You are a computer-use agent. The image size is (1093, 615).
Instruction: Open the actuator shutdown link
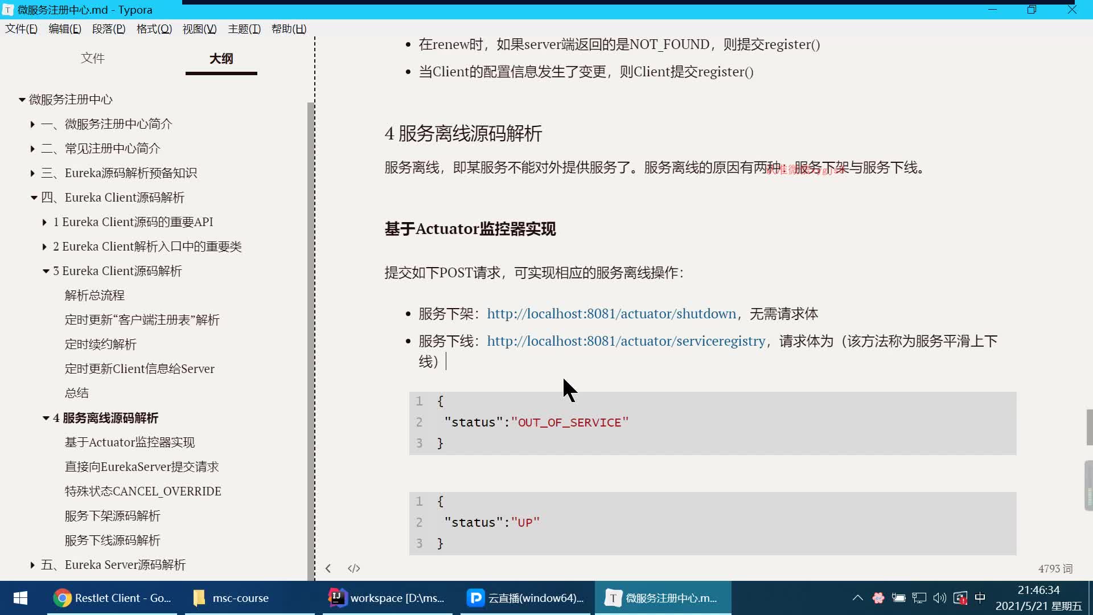coord(611,313)
